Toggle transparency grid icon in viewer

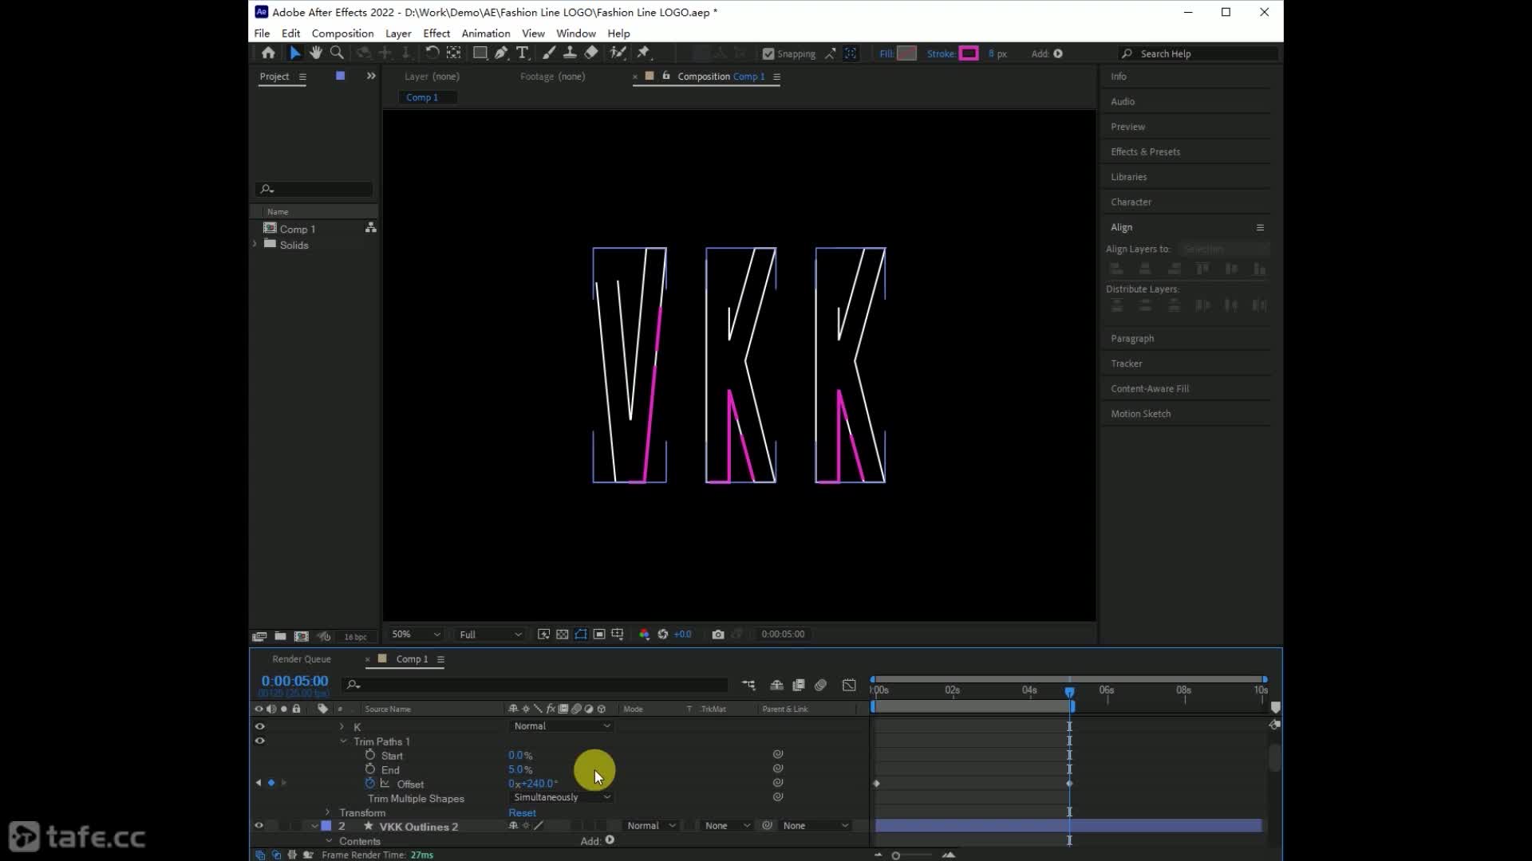[x=562, y=635]
